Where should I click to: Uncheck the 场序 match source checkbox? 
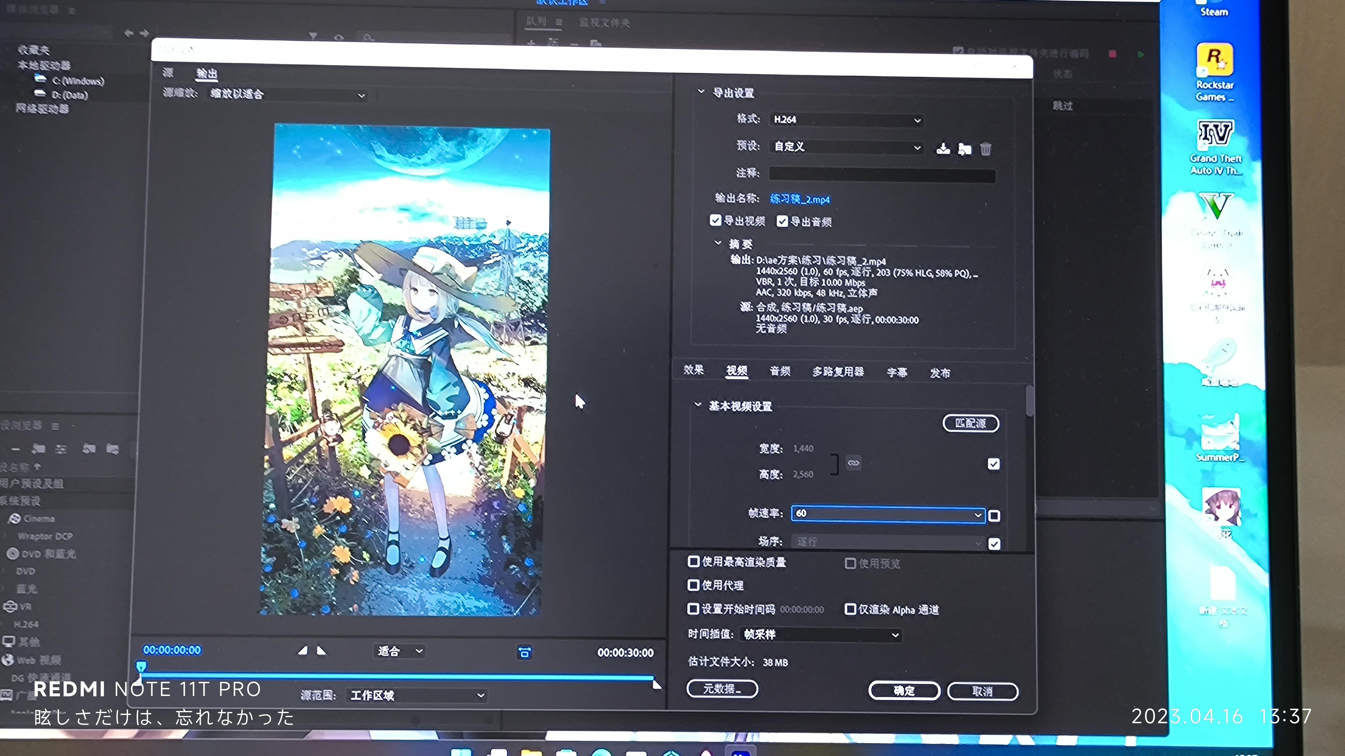(x=994, y=544)
